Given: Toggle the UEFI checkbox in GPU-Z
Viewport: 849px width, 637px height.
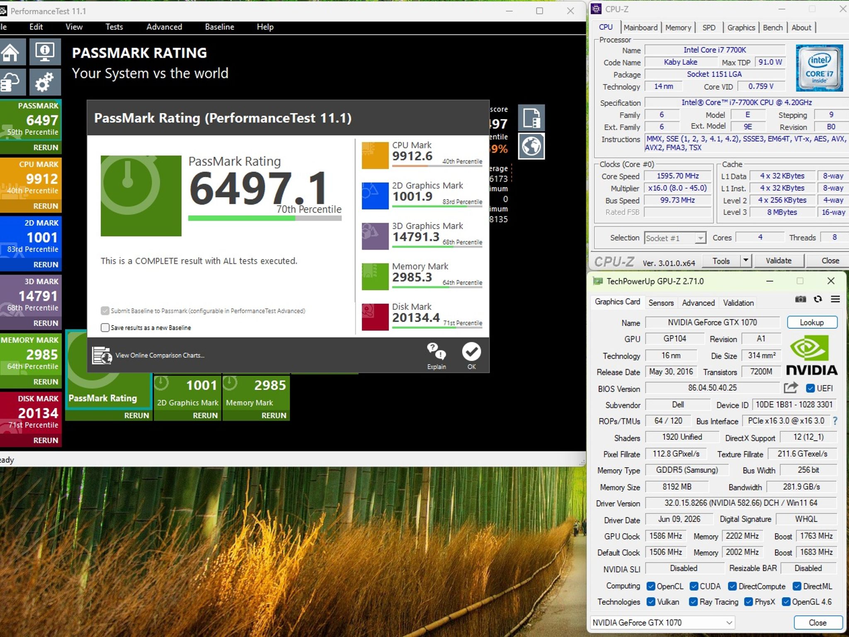Looking at the screenshot, I should [810, 388].
